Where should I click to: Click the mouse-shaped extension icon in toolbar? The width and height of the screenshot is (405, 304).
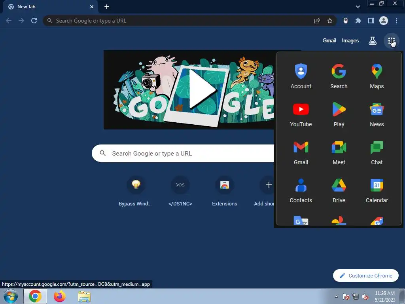[345, 21]
